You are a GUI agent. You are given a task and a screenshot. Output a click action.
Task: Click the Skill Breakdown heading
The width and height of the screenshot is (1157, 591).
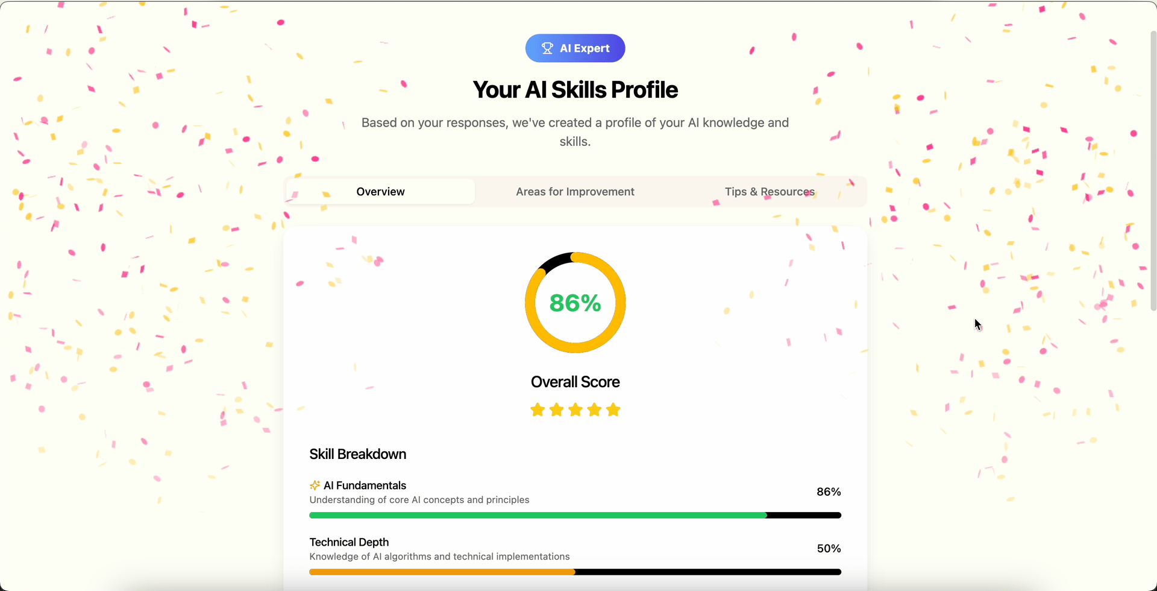tap(358, 454)
